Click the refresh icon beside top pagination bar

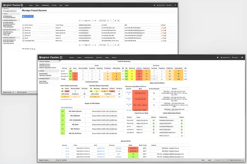pos(118,20)
